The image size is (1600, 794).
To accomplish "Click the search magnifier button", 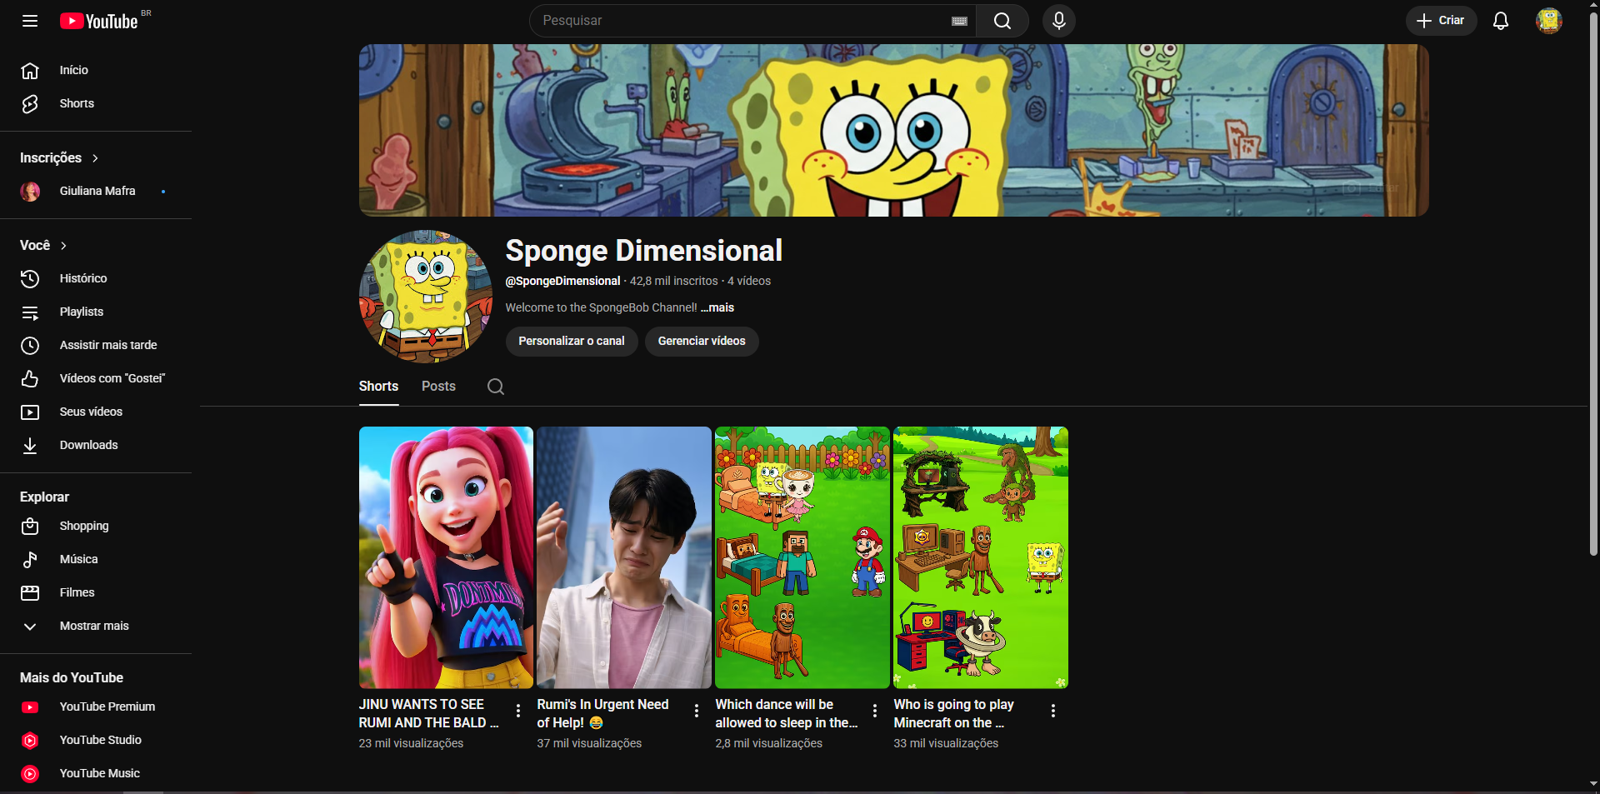I will [1002, 21].
